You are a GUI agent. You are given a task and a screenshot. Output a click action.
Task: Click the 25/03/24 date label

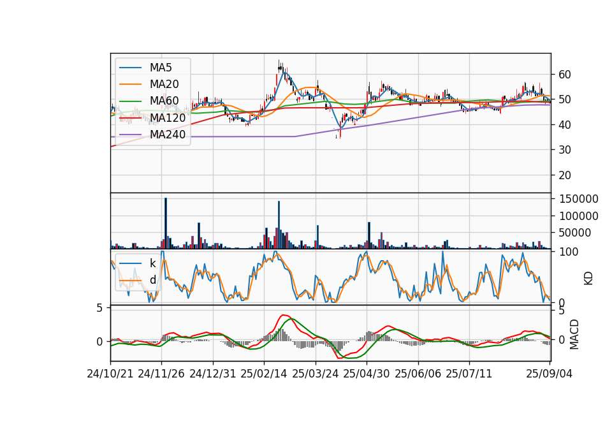coord(316,374)
